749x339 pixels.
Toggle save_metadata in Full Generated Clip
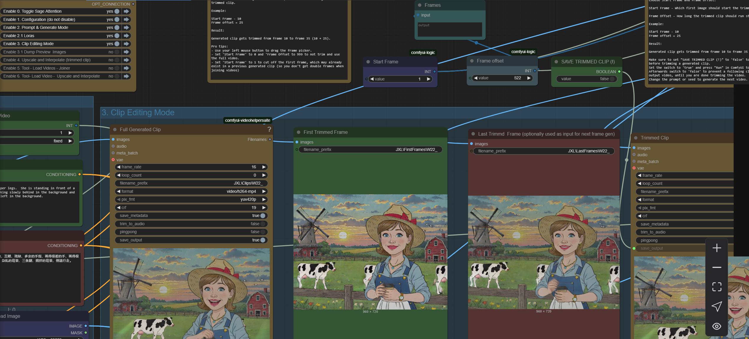[263, 215]
